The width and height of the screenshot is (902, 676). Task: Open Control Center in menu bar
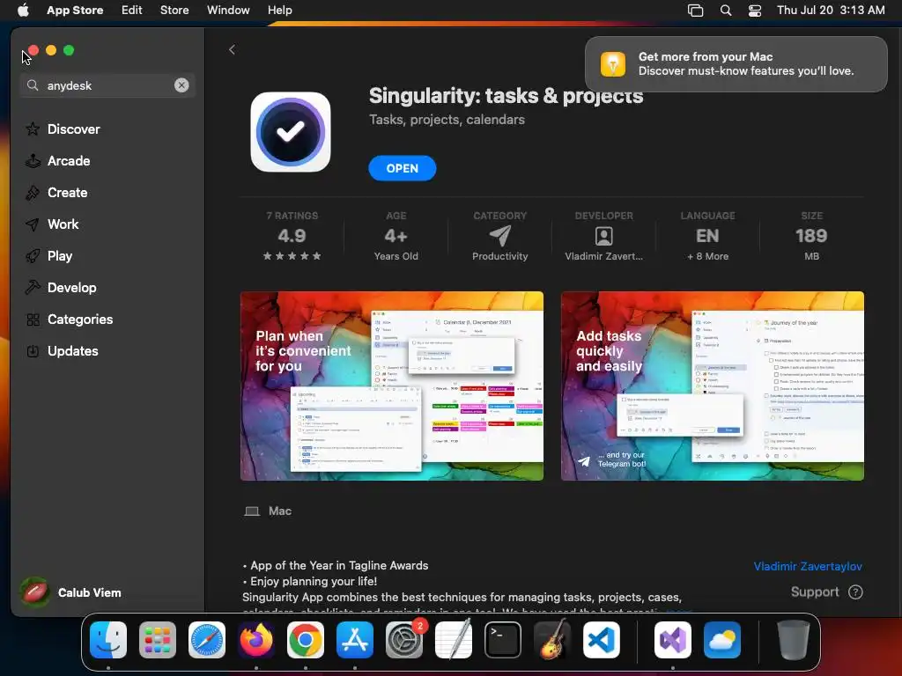pyautogui.click(x=755, y=10)
